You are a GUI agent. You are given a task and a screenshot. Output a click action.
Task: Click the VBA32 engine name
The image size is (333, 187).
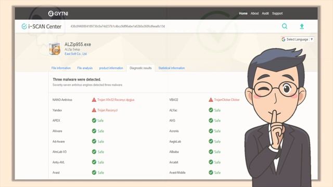coord(174,100)
